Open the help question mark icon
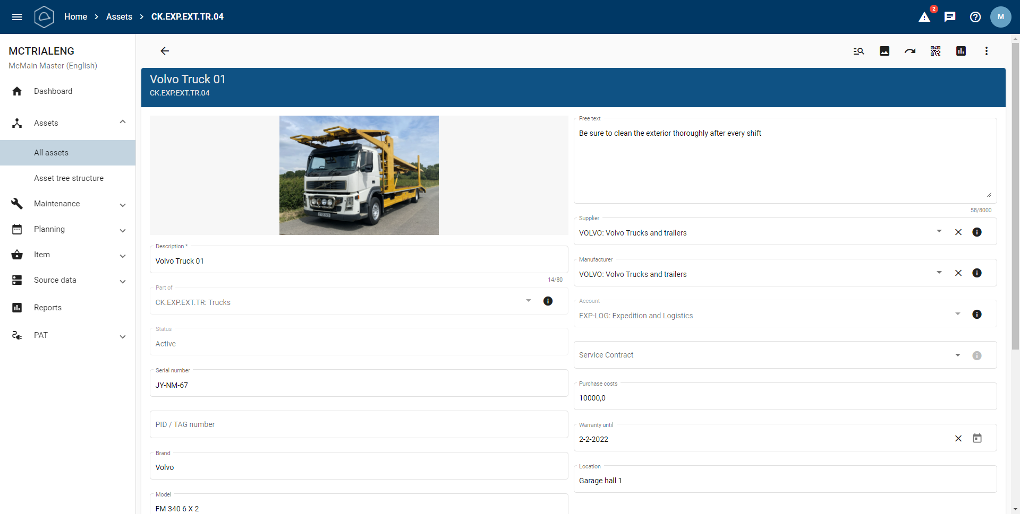This screenshot has height=514, width=1020. coord(975,17)
